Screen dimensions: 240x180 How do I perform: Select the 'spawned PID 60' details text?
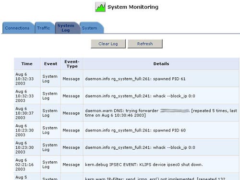pos(135,130)
